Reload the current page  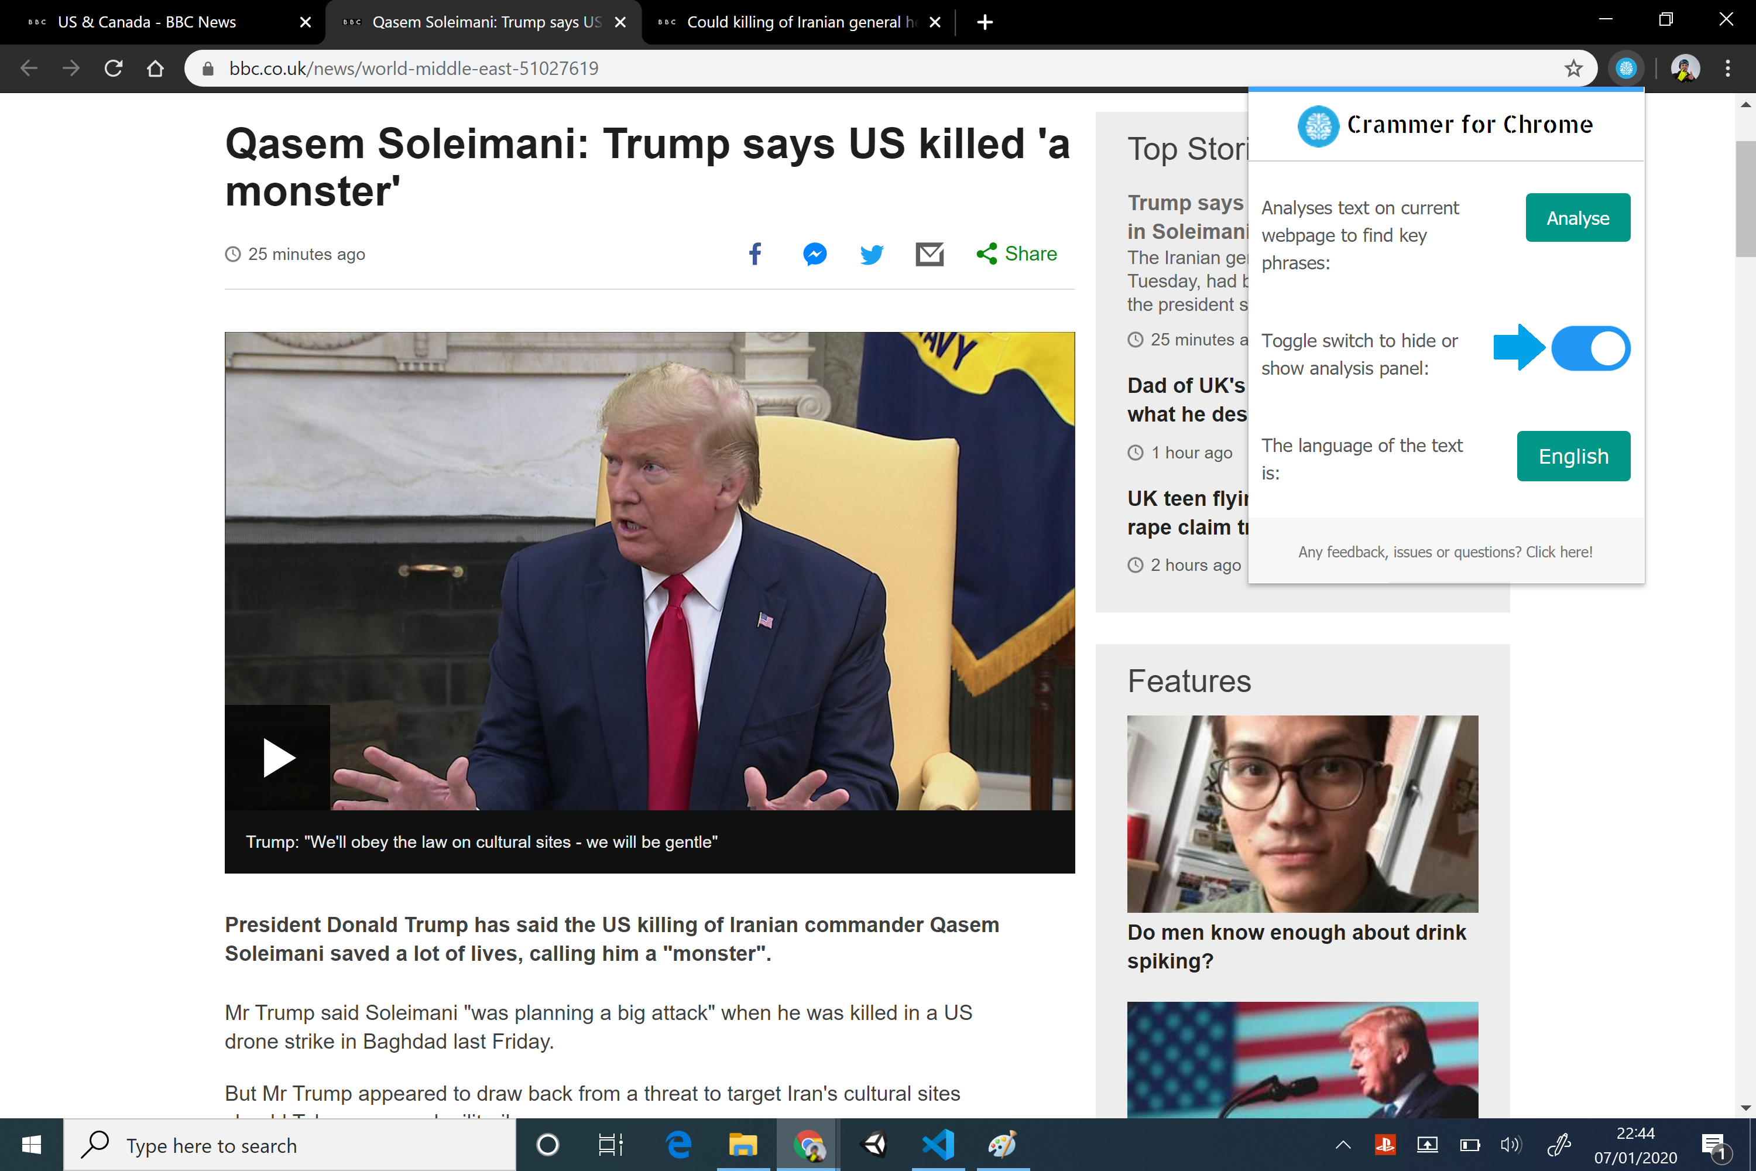click(114, 69)
